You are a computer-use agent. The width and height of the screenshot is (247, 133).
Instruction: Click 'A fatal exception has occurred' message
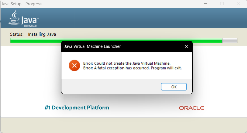(132, 68)
